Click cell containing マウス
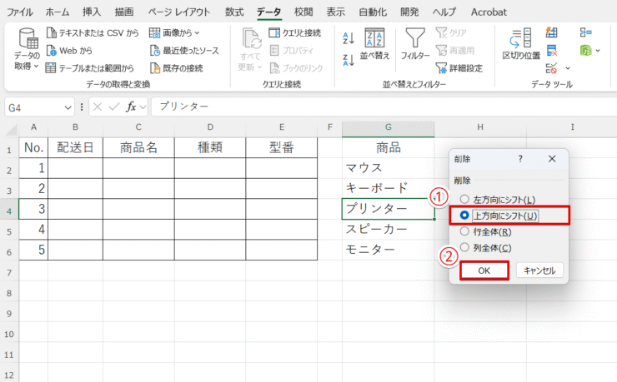Image resolution: width=617 pixels, height=382 pixels. click(x=388, y=168)
